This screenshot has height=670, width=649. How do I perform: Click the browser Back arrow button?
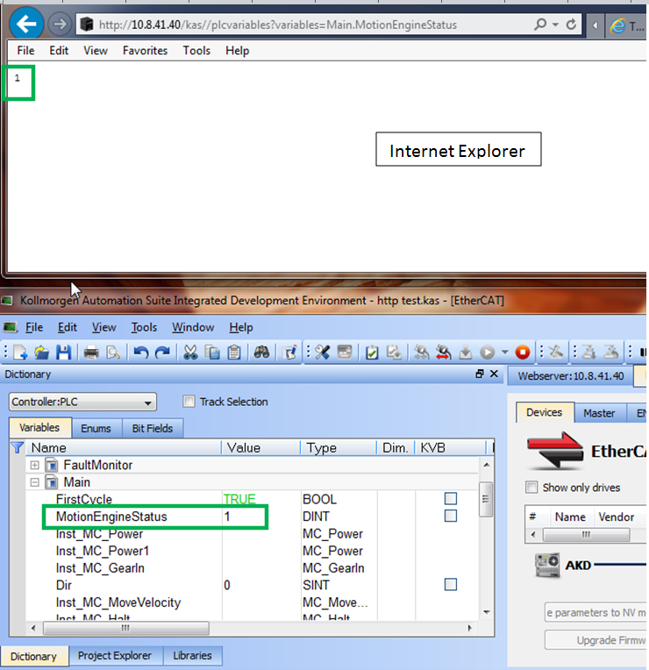pos(26,24)
